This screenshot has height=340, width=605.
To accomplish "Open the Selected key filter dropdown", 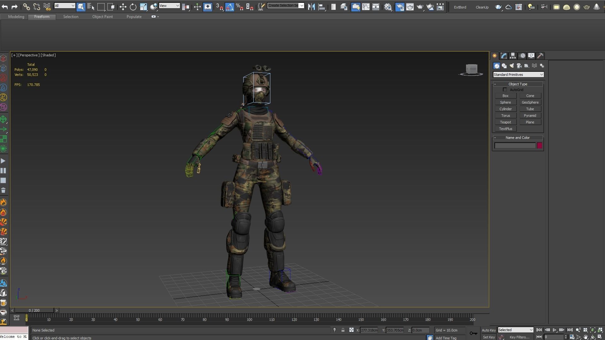I will tap(516, 330).
